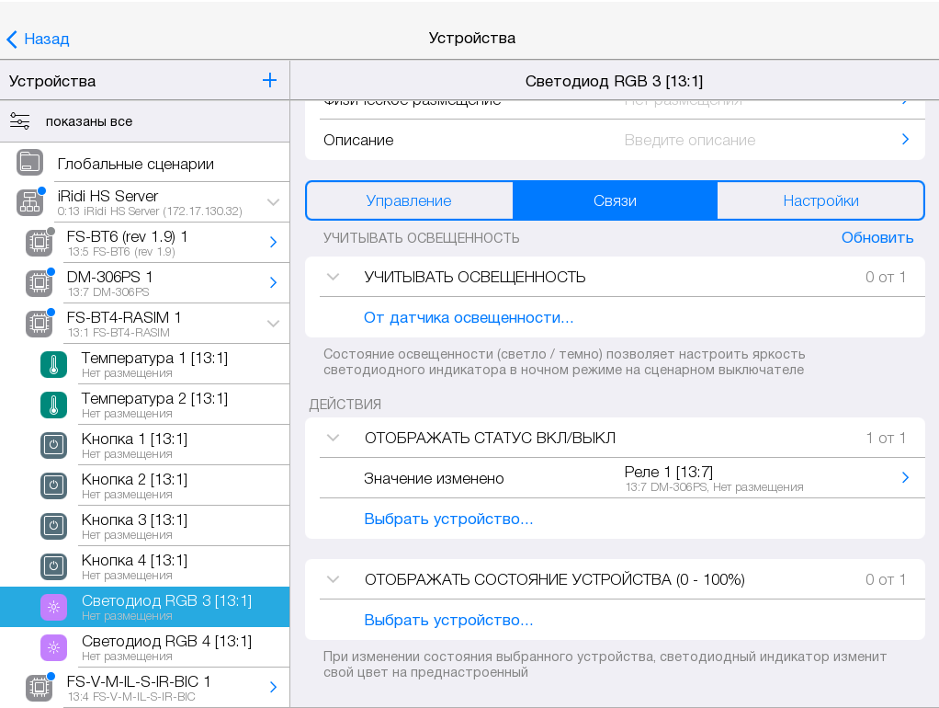Viewport: 939px width, 708px height.
Task: Go back with the Назад button
Action: tap(39, 39)
